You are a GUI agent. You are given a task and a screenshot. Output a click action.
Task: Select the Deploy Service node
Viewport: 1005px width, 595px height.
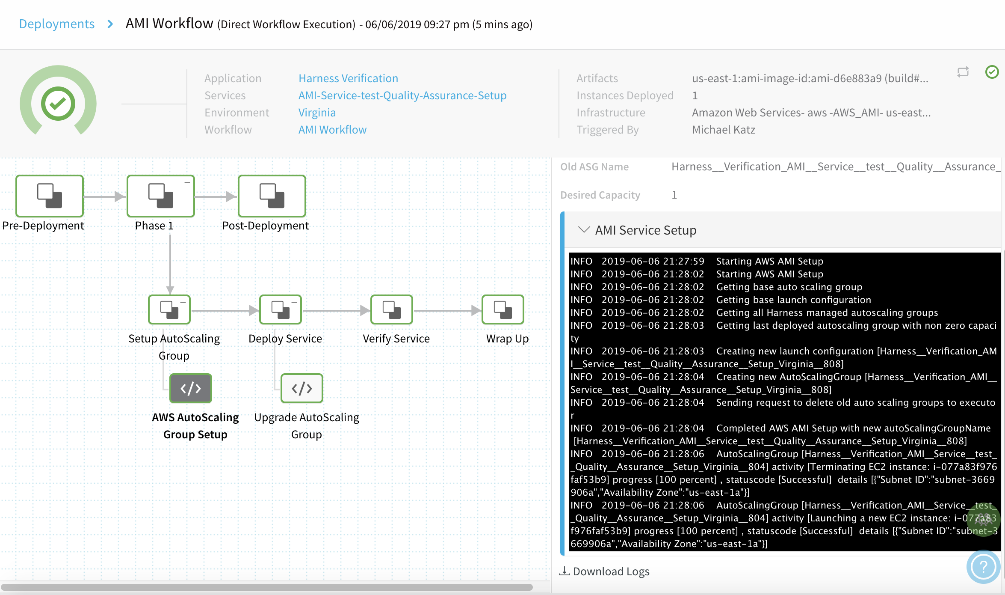tap(281, 309)
